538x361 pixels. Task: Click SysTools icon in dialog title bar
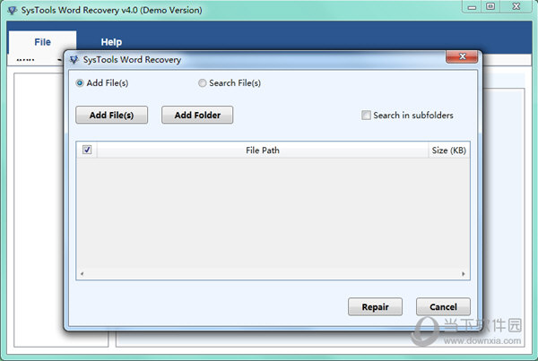(x=74, y=60)
